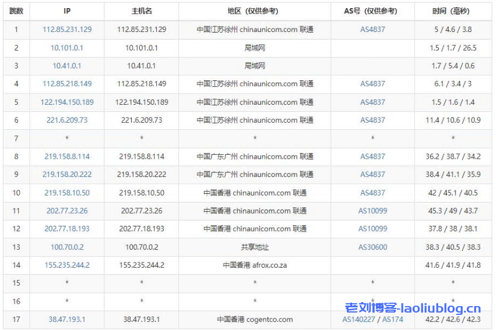The width and height of the screenshot is (496, 330).
Task: Click IP link 112.85.231.129 in IP column
Action: click(67, 29)
